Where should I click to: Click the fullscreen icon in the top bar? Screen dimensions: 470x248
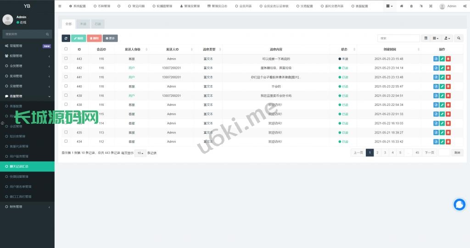pyautogui.click(x=430, y=6)
